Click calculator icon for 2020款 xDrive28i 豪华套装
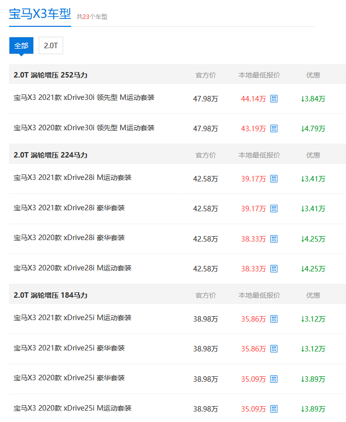346x422 pixels. [x=274, y=239]
